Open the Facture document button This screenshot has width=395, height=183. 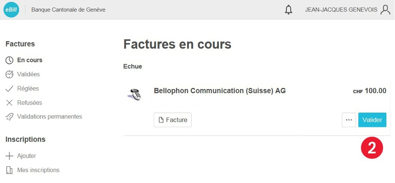pyautogui.click(x=173, y=120)
